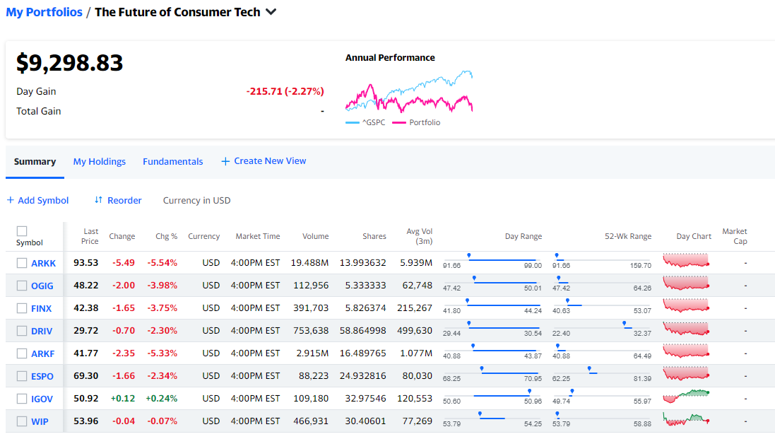Click the WIP day chart sparkline
This screenshot has width=775, height=439.
tap(685, 419)
